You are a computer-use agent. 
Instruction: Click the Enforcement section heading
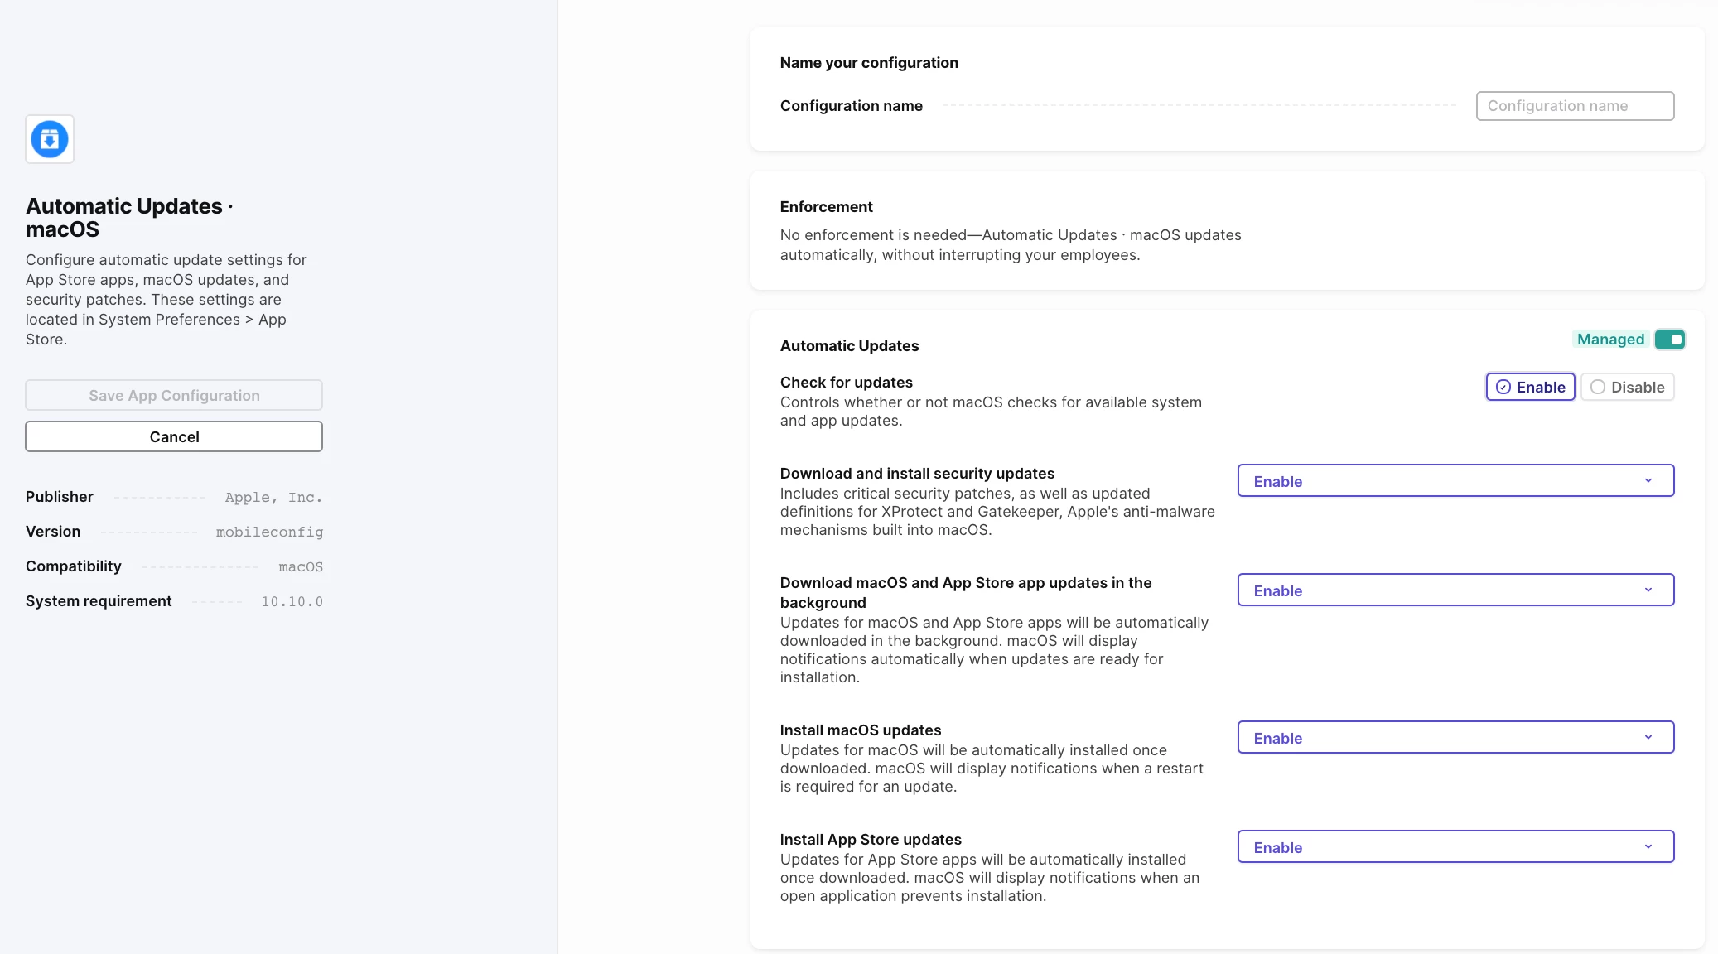pyautogui.click(x=826, y=207)
